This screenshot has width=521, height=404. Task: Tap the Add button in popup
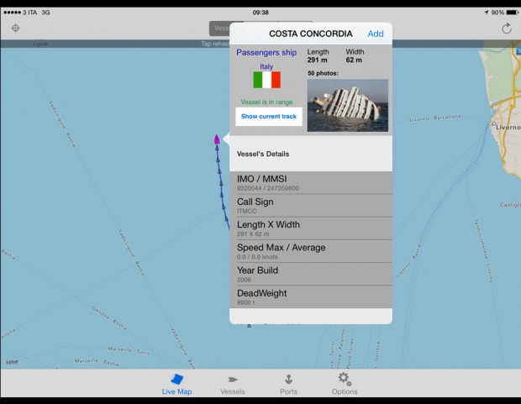(x=376, y=34)
